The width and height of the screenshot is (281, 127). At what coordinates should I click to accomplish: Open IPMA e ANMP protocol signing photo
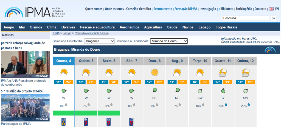25,65
